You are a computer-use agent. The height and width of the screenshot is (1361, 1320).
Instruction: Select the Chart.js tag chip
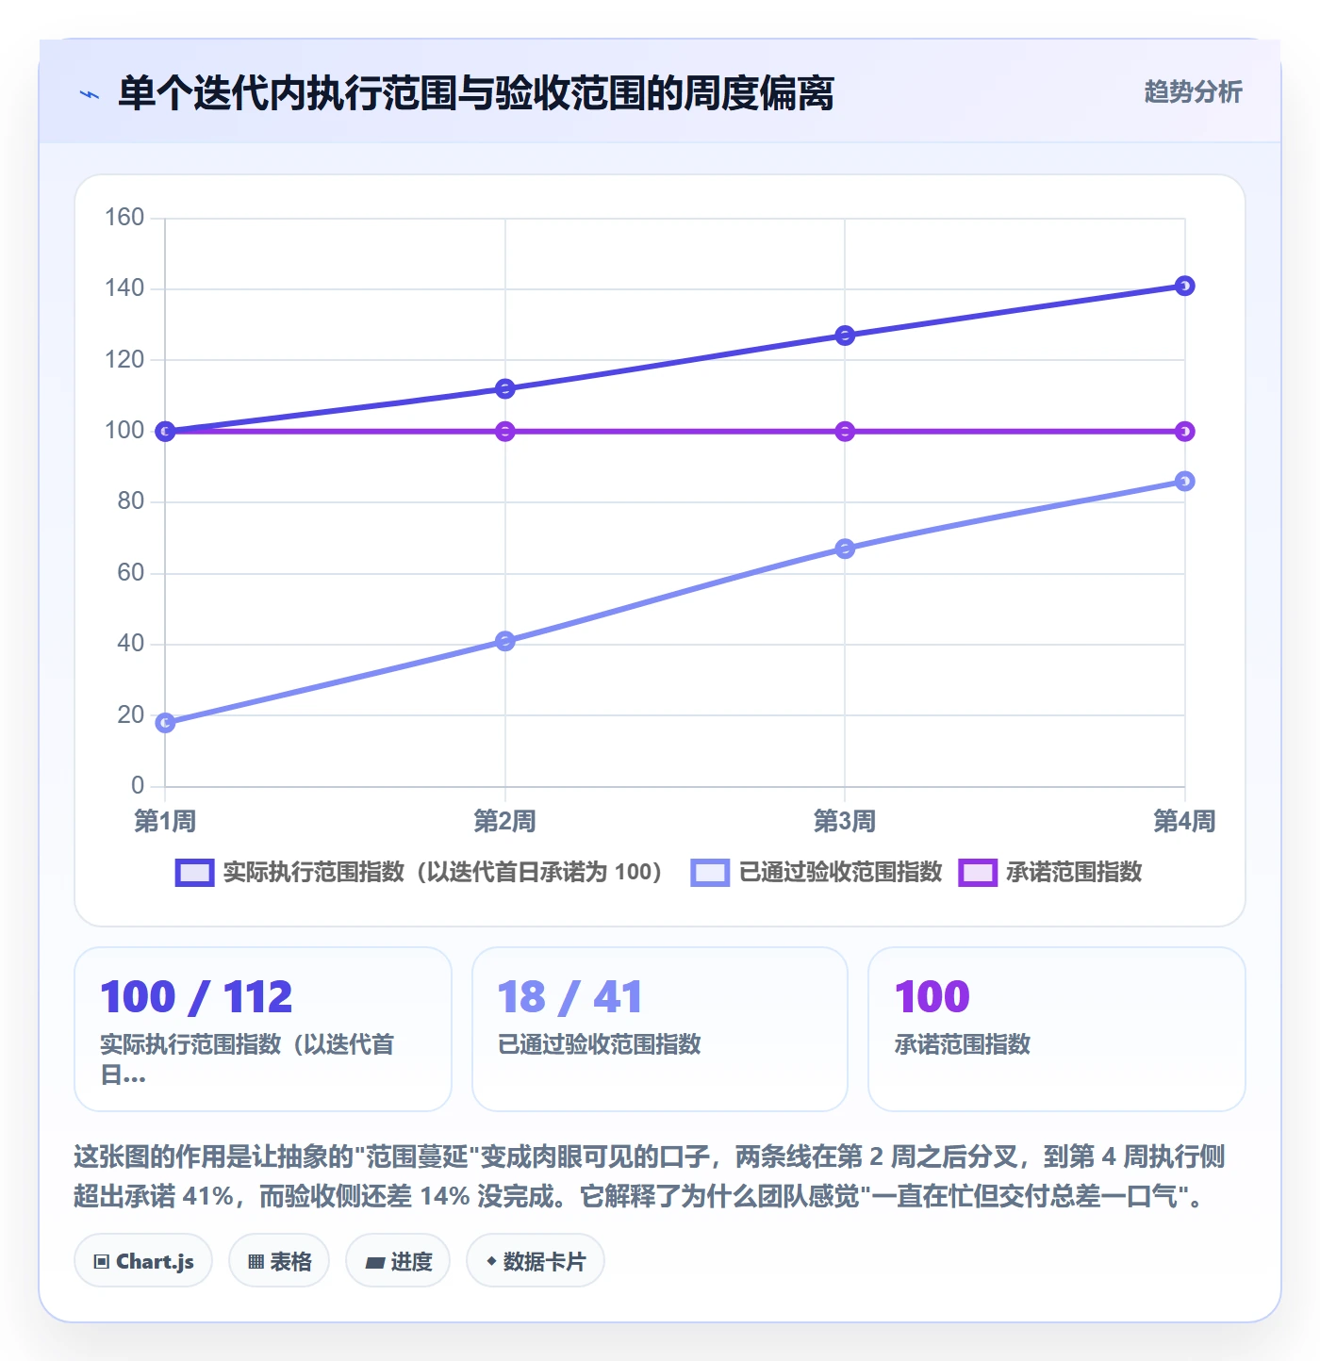[143, 1261]
